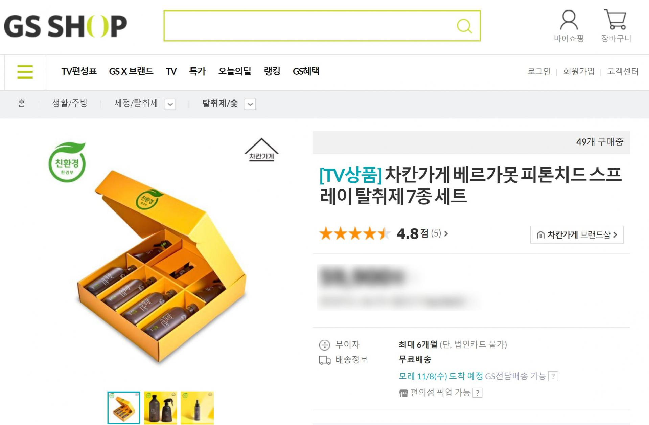Click the 회원가입 link
This screenshot has width=649, height=425.
click(579, 72)
